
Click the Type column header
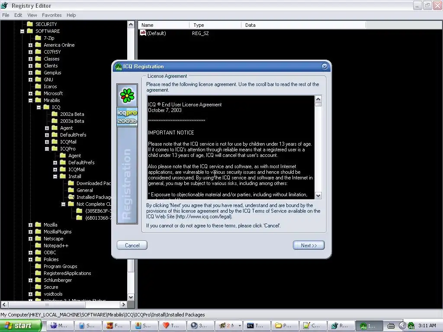pyautogui.click(x=215, y=25)
